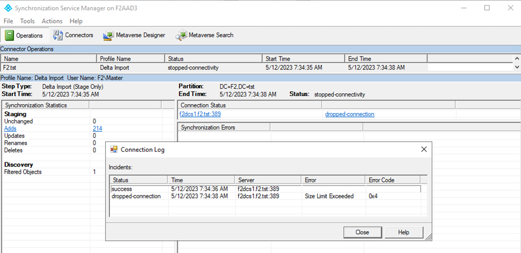The image size is (521, 253).
Task: Select the Delta Import profile cell
Action: [x=114, y=67]
